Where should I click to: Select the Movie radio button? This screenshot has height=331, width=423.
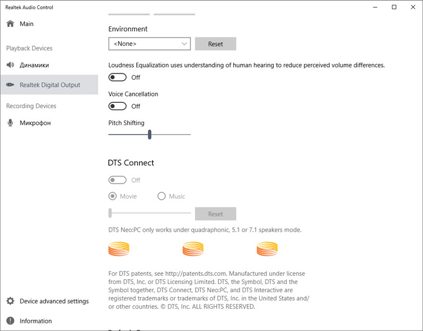click(112, 196)
